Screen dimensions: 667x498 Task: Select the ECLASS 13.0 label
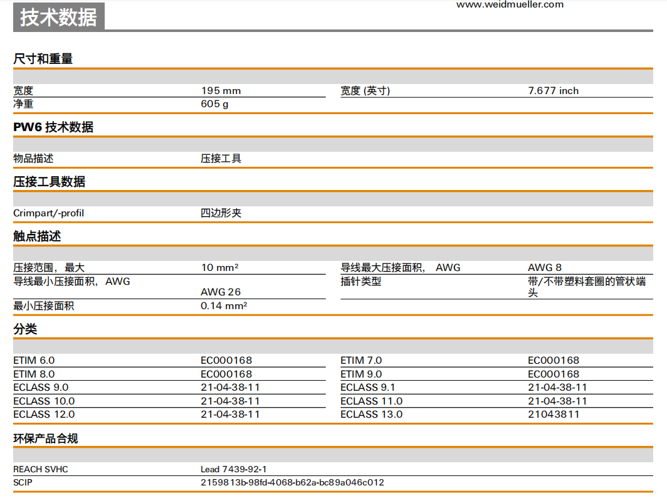pos(371,415)
